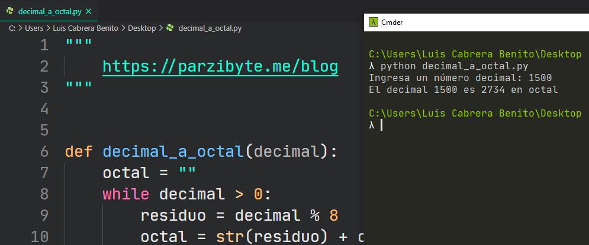Click line number 6 in the gutter
The image size is (589, 245).
[44, 151]
